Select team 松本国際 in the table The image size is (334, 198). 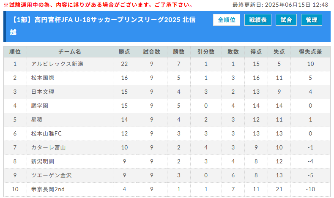[43, 78]
